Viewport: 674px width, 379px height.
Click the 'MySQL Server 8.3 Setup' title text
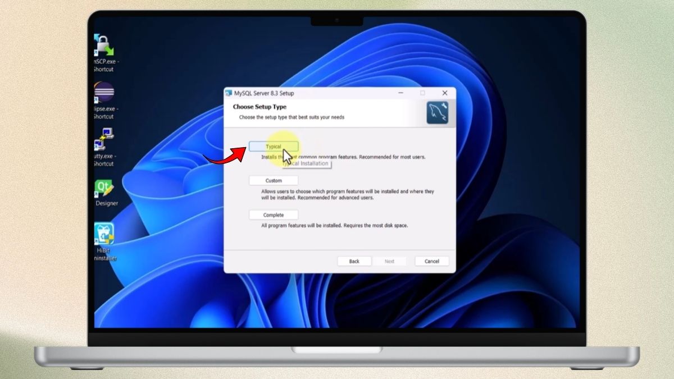point(264,93)
